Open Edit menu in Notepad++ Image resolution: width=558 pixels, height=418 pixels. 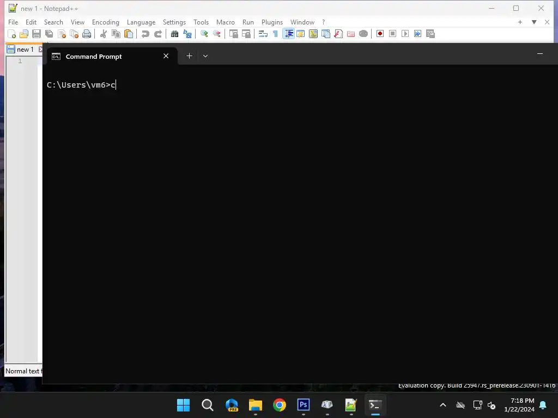point(31,22)
